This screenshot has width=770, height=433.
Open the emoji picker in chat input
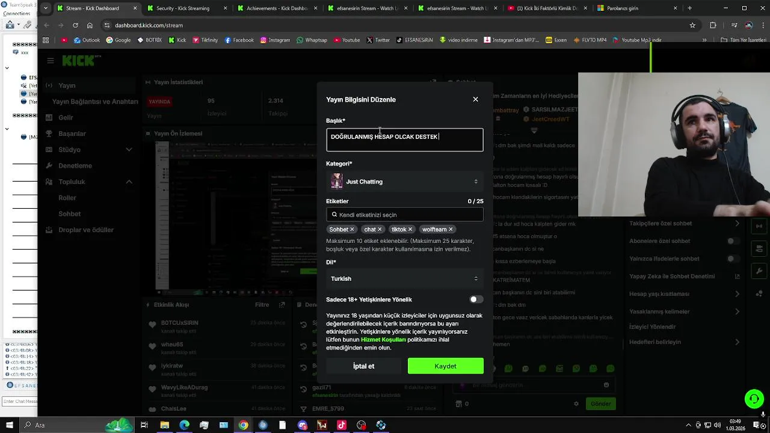tap(606, 385)
